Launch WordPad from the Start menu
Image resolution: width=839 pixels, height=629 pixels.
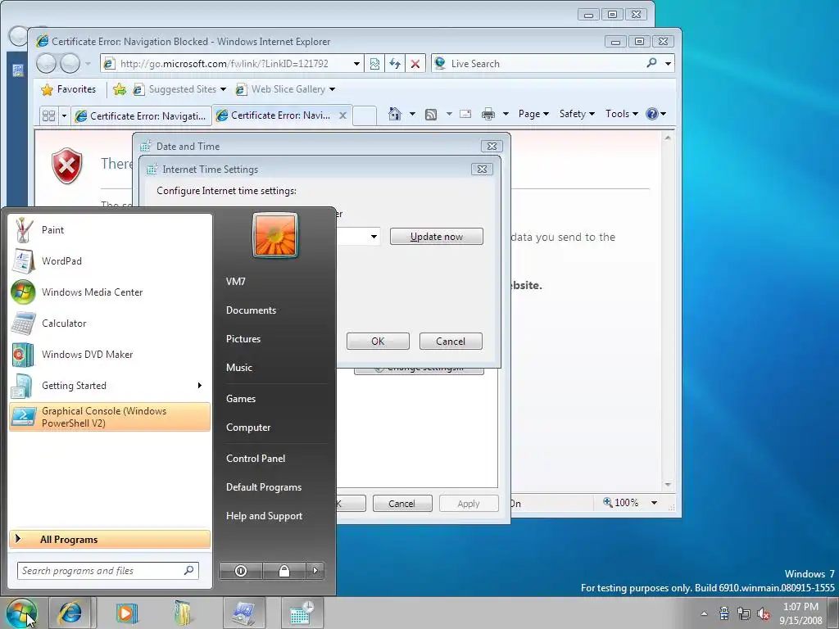click(x=110, y=261)
